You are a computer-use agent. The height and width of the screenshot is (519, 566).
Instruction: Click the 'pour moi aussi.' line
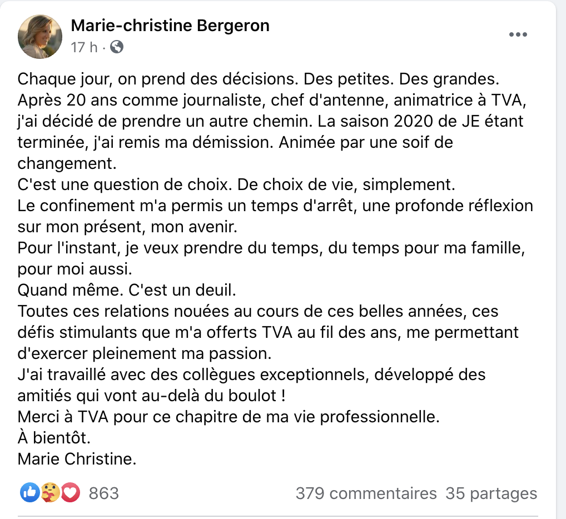pyautogui.click(x=75, y=269)
